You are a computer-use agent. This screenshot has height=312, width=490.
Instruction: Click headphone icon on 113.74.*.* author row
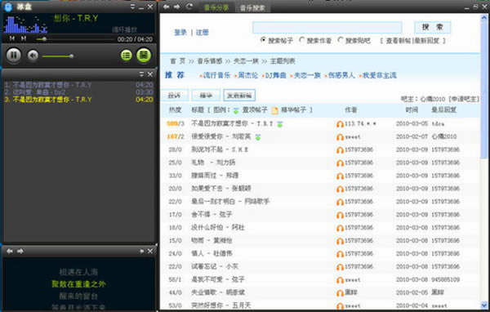point(340,124)
